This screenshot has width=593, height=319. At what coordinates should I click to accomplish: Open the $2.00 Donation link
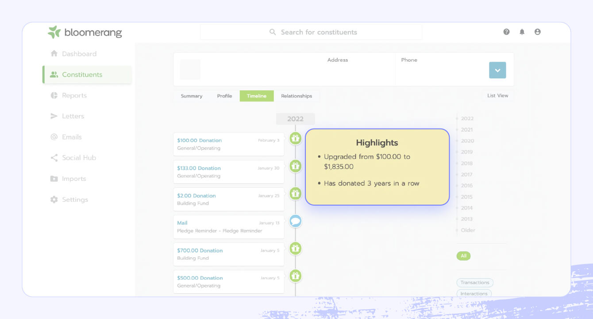click(196, 195)
